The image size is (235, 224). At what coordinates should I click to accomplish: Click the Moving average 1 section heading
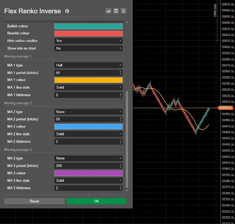point(18,56)
